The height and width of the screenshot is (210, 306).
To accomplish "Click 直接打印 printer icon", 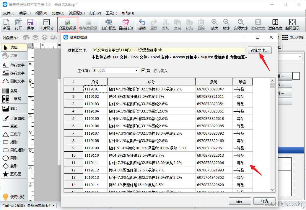I will [126, 24].
